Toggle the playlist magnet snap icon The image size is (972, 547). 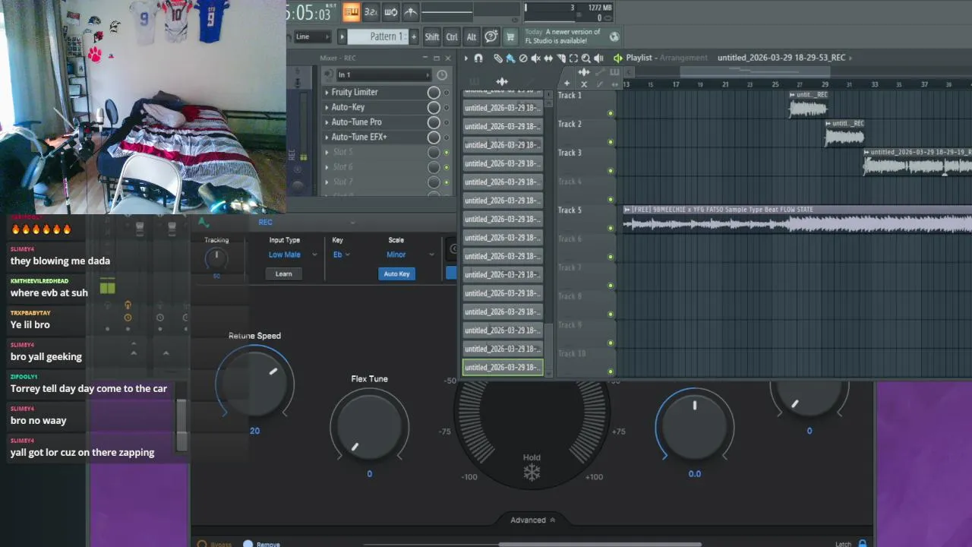click(x=478, y=58)
